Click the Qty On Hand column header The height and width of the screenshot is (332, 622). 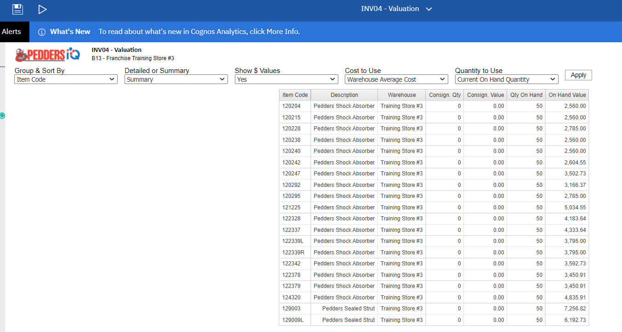[x=526, y=95]
